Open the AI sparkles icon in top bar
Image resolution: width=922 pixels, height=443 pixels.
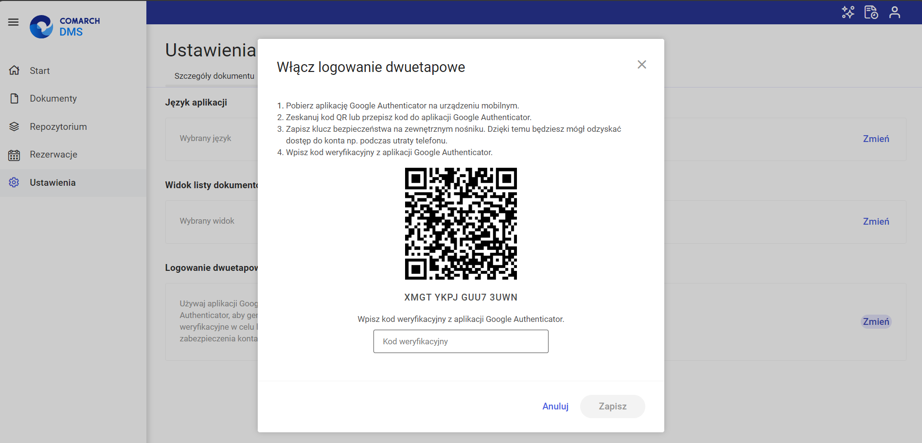tap(848, 12)
